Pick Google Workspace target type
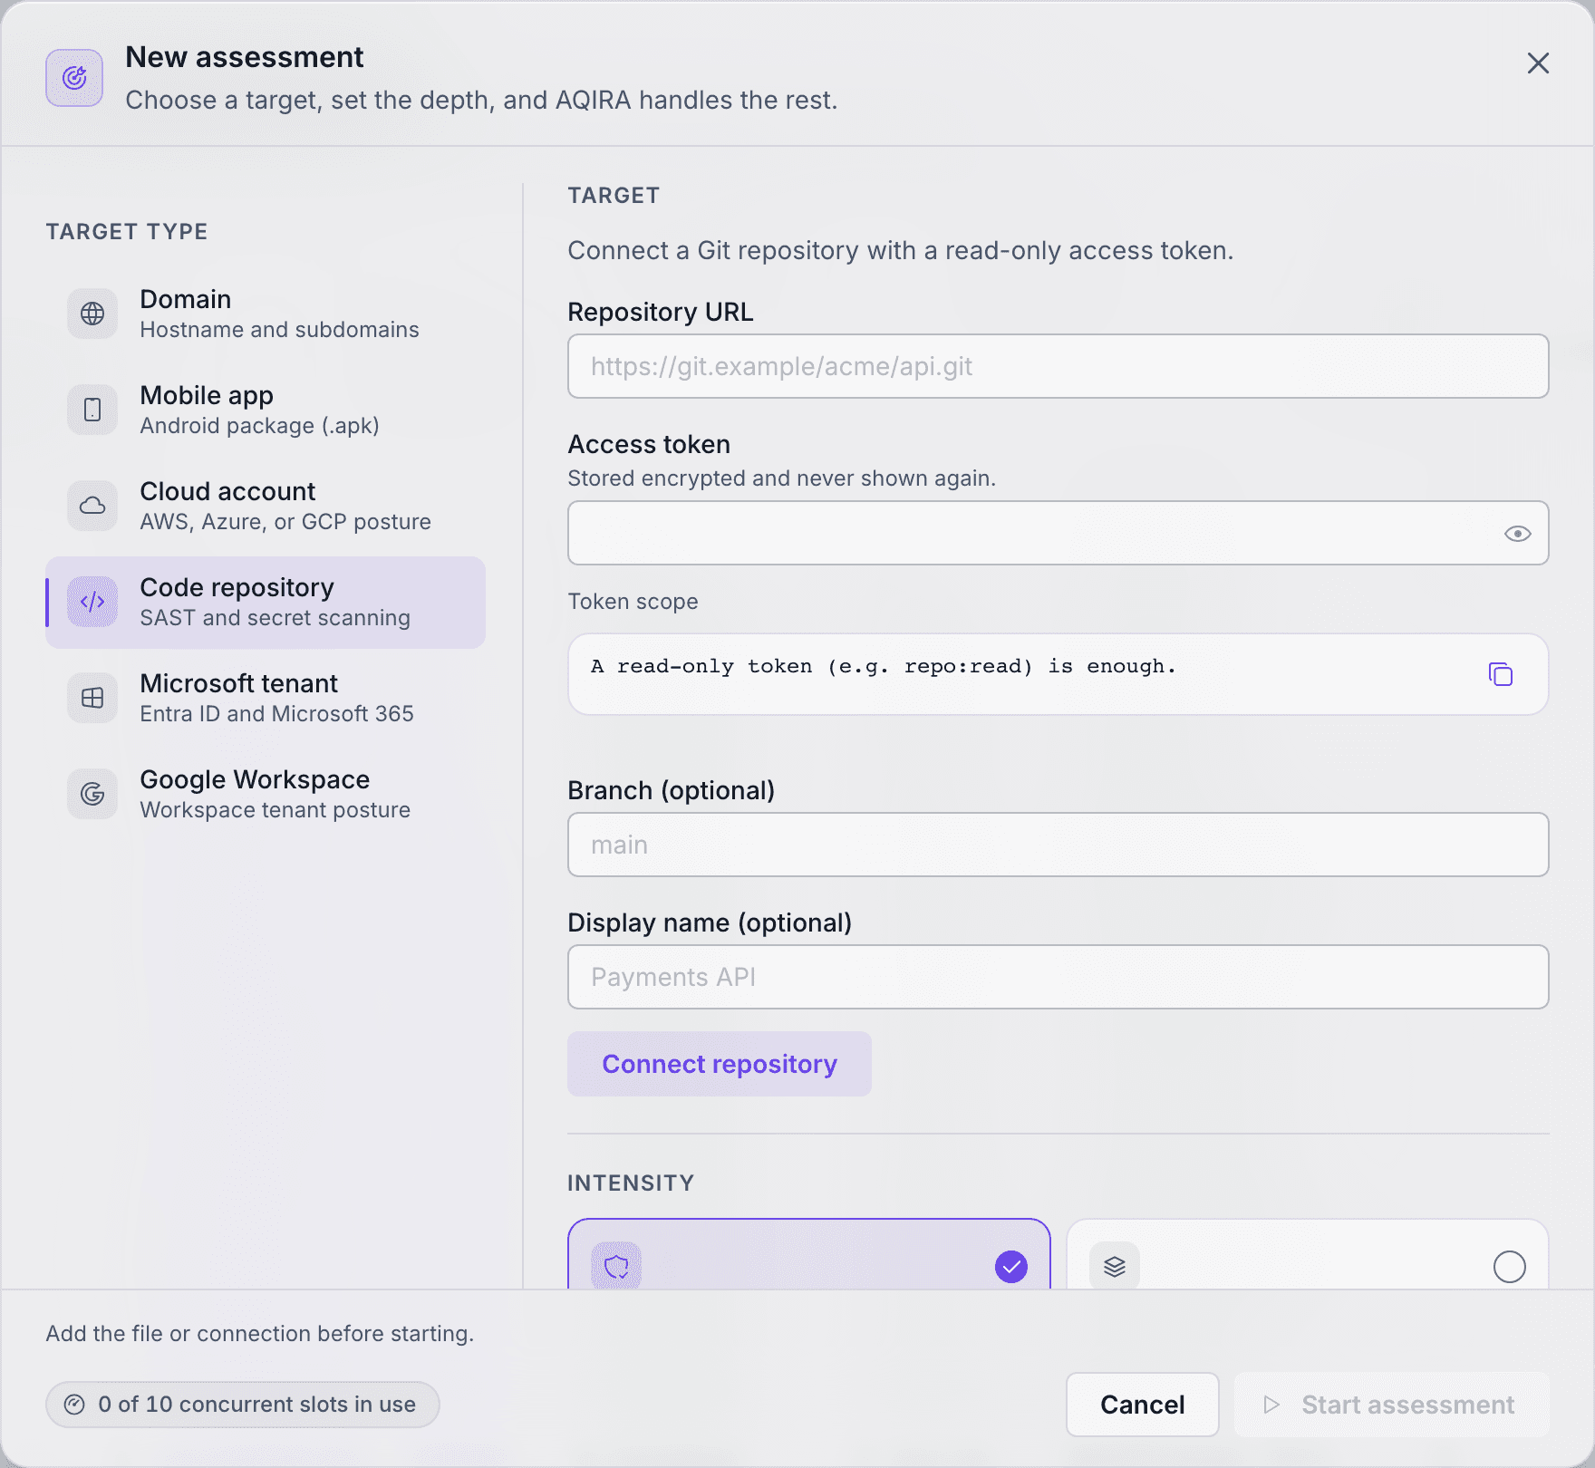This screenshot has width=1595, height=1468. (x=266, y=794)
